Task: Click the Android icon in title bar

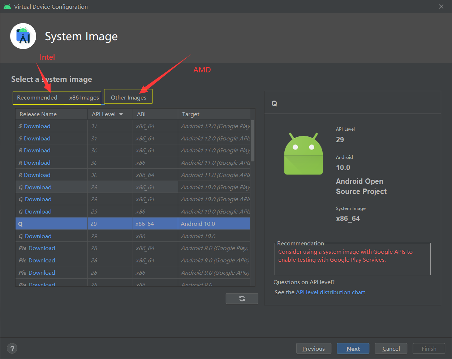Action: [7, 7]
